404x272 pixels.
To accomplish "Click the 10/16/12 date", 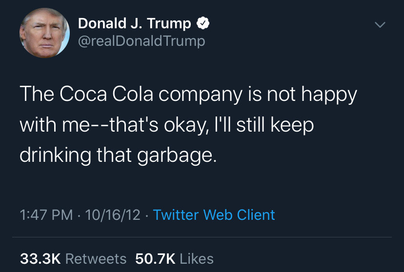I will click(112, 214).
